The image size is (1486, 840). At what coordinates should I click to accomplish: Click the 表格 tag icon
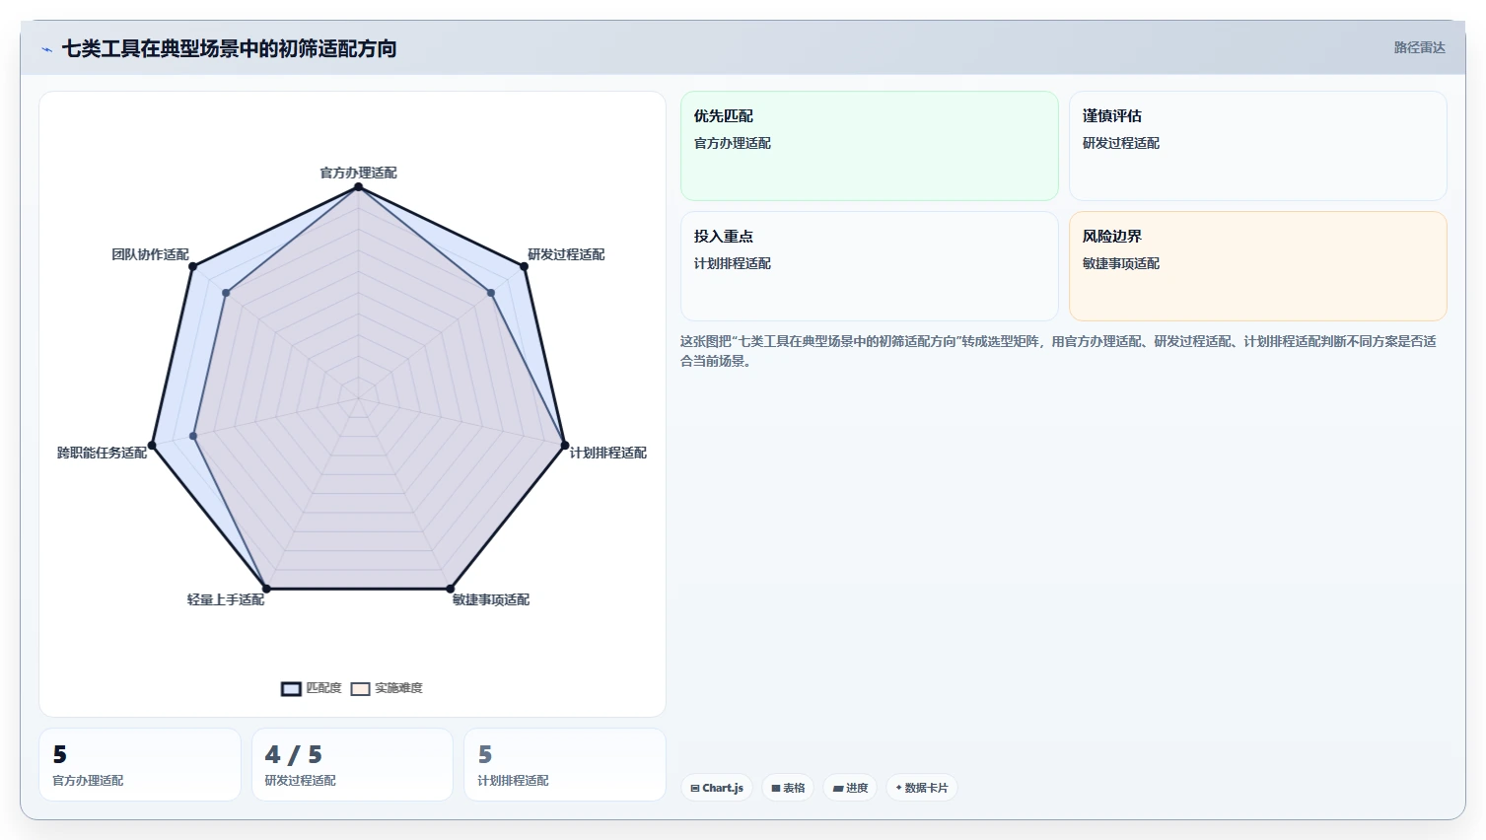coord(776,788)
